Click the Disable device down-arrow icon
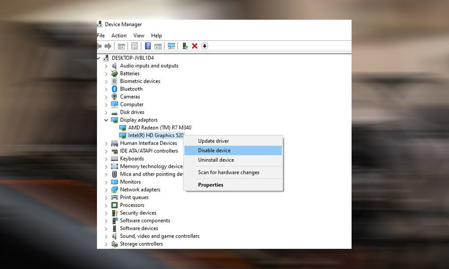The height and width of the screenshot is (269, 449). (x=204, y=46)
